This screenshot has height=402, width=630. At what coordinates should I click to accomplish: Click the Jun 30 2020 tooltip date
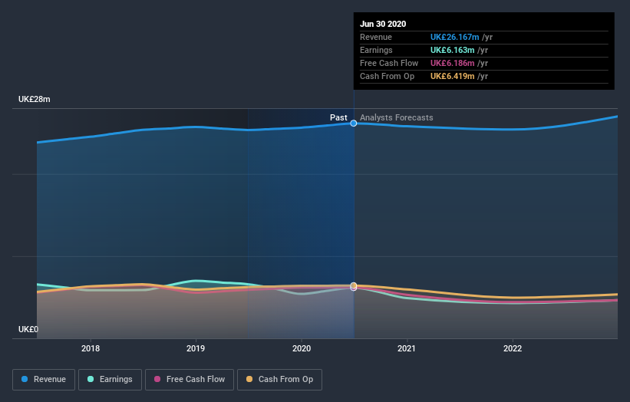click(x=383, y=24)
